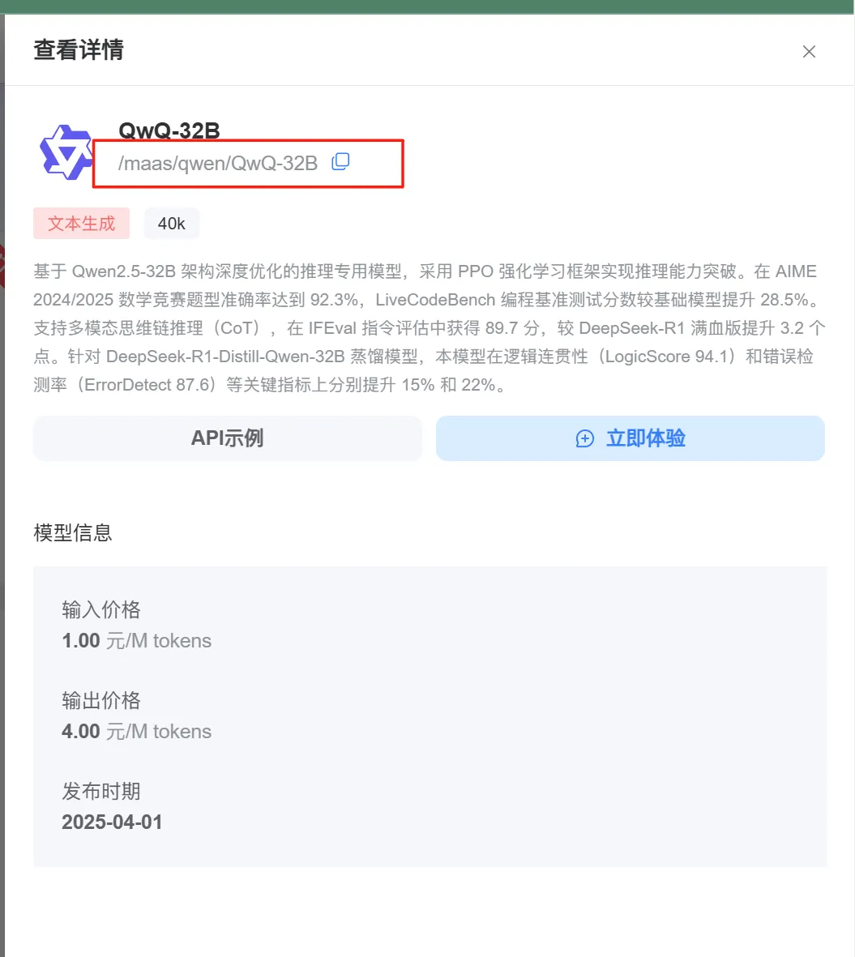The image size is (855, 957).
Task: Close the 查看详情 detail panel
Action: 809,52
